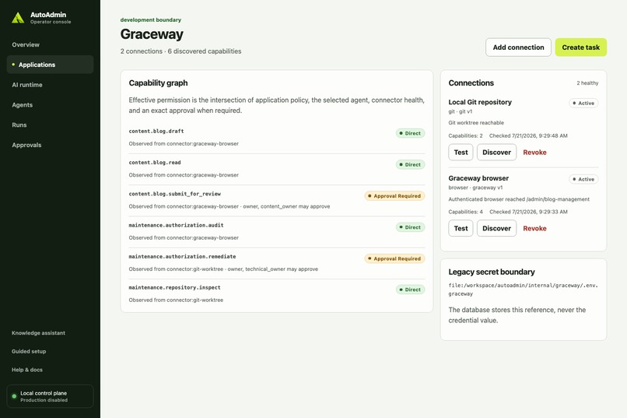Click Direct badge for content.blog.draft

(410, 133)
